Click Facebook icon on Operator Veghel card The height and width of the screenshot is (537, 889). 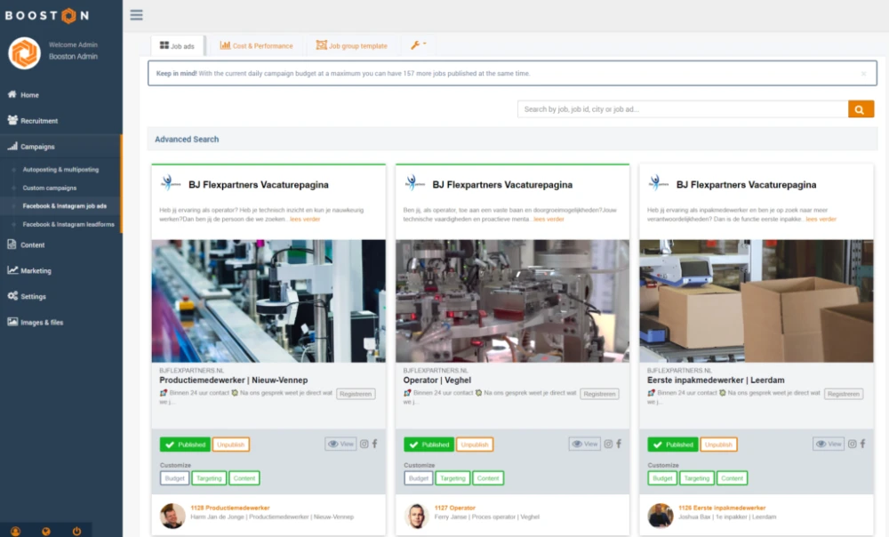coord(619,444)
